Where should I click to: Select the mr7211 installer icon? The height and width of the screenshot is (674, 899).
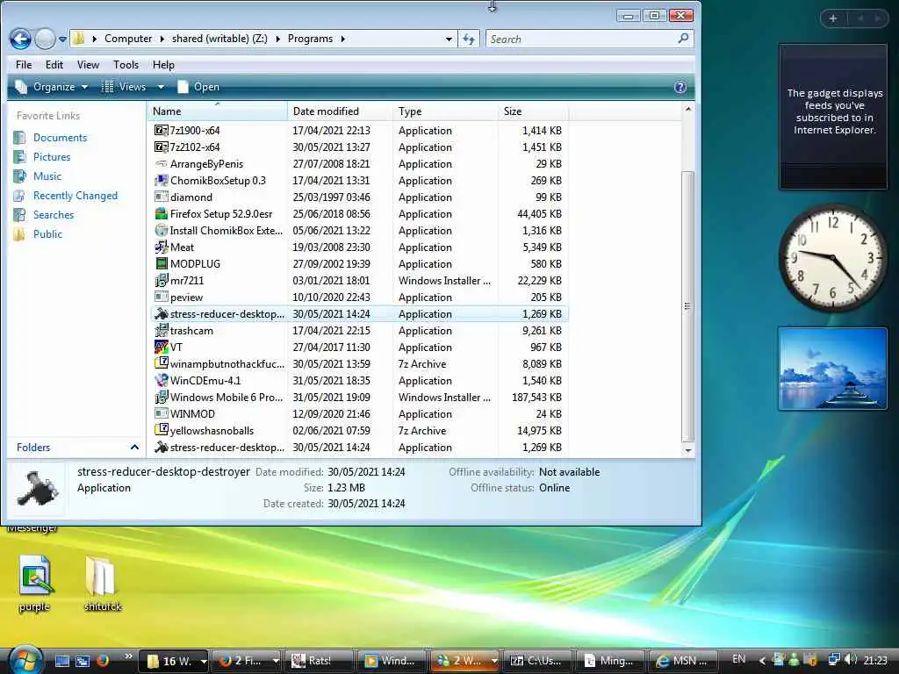tap(162, 280)
